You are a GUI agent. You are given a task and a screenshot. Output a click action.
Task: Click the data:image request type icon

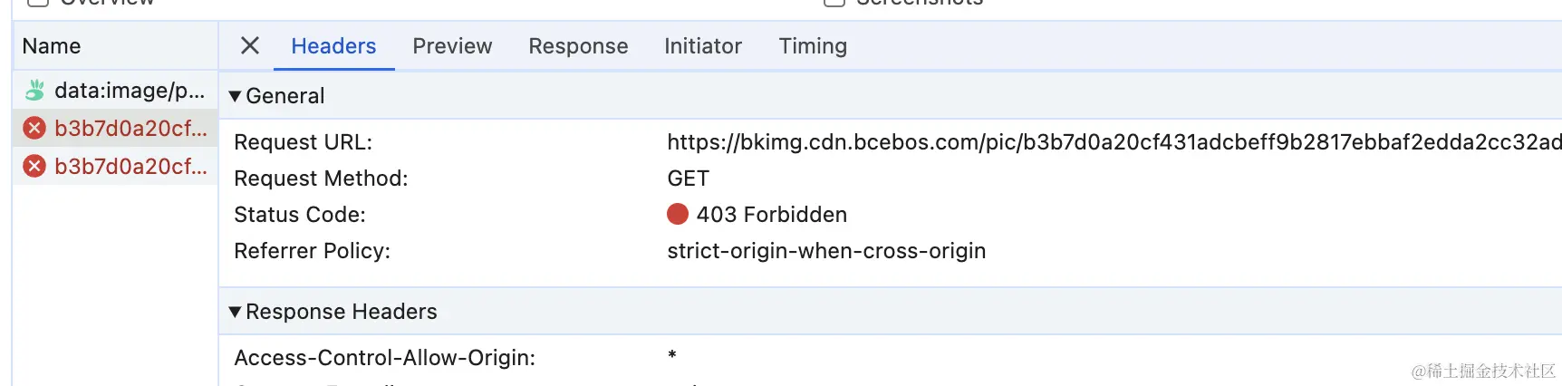[34, 91]
